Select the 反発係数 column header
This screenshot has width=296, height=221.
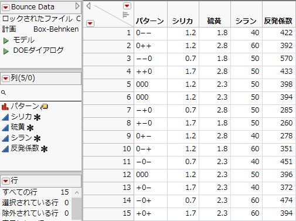click(279, 14)
